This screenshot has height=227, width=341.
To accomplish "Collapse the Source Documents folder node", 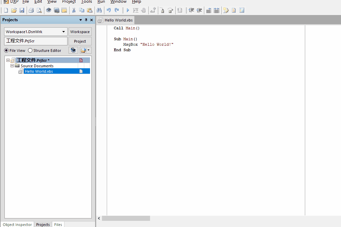I will pos(12,66).
